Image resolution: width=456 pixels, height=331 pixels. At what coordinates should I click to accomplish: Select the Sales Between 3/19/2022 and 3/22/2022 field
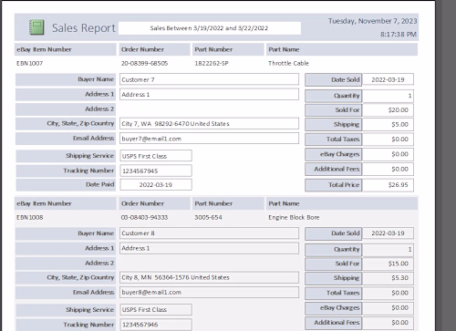pyautogui.click(x=210, y=28)
